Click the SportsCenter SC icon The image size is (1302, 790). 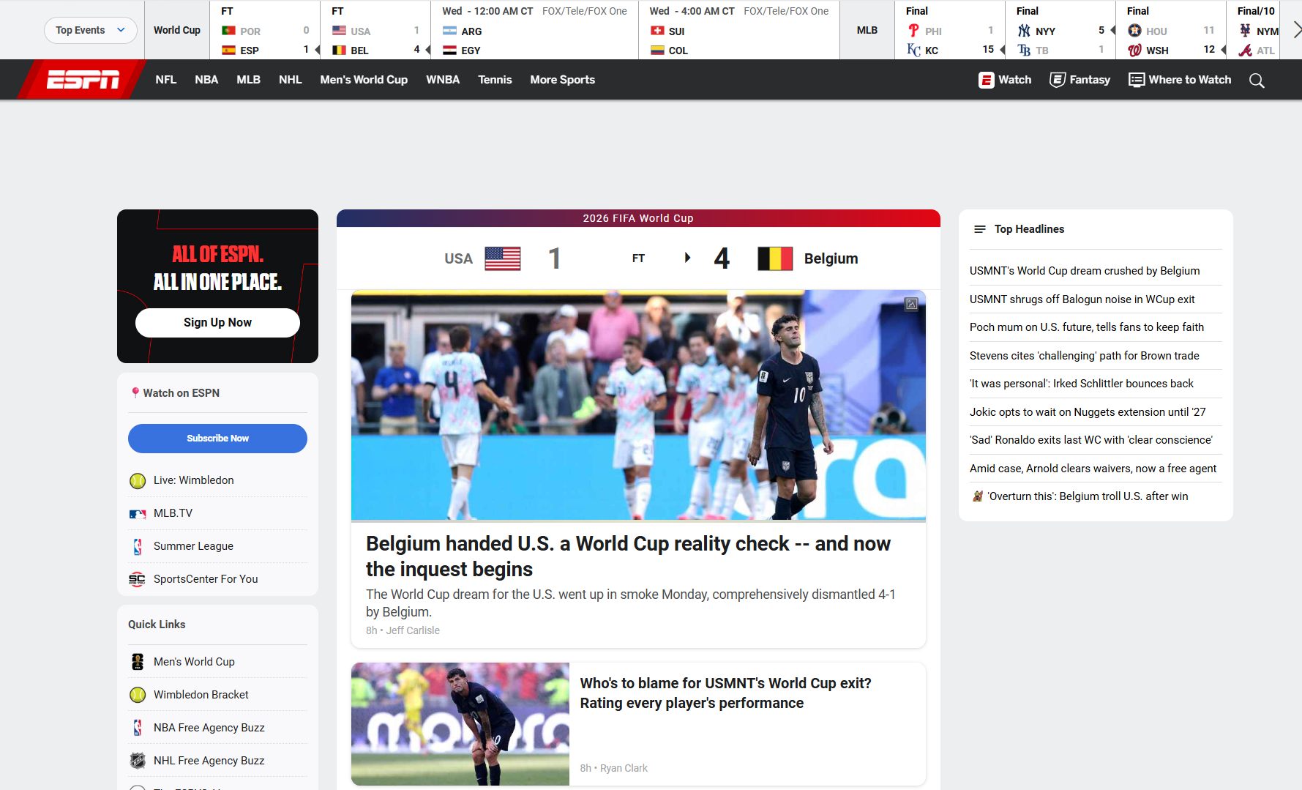click(x=137, y=580)
